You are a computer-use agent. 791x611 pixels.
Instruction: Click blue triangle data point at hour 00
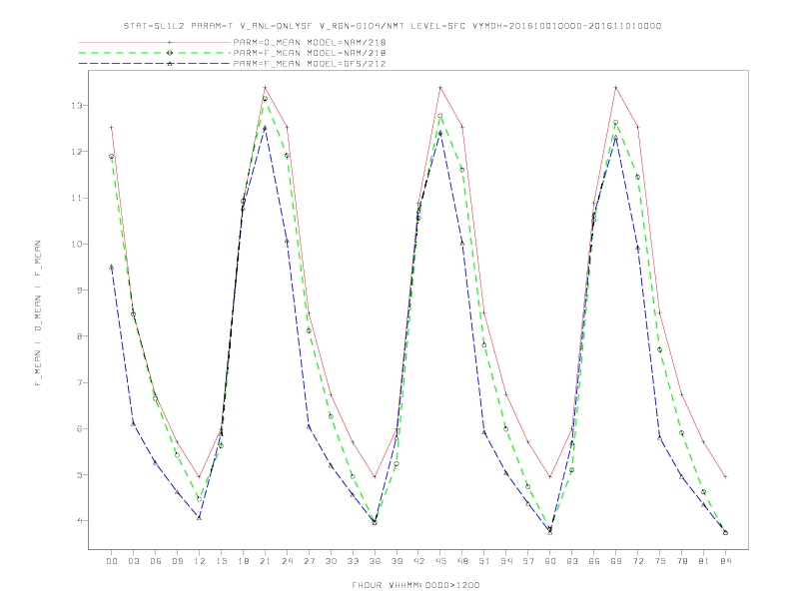point(112,268)
